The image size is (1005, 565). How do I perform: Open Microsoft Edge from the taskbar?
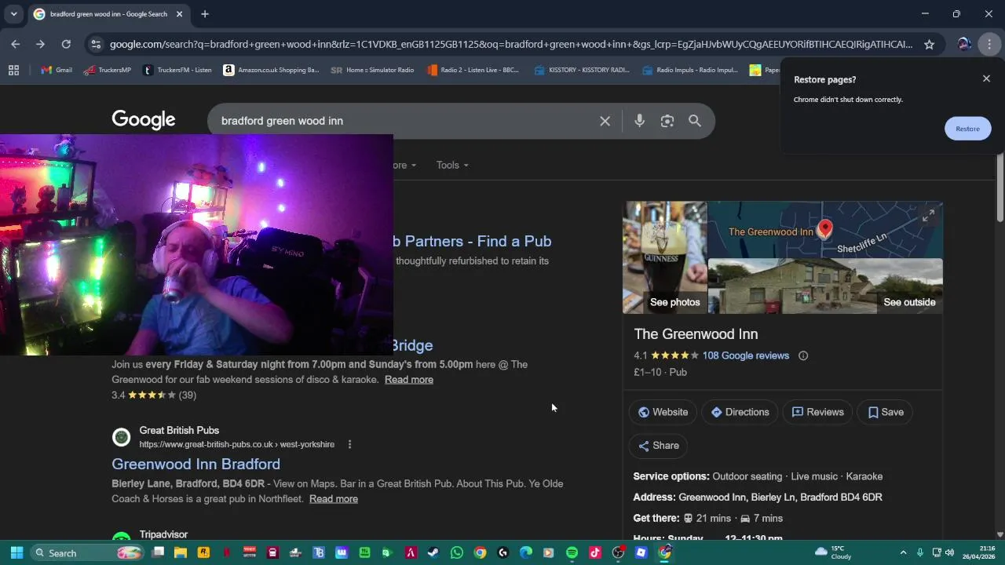coord(525,552)
